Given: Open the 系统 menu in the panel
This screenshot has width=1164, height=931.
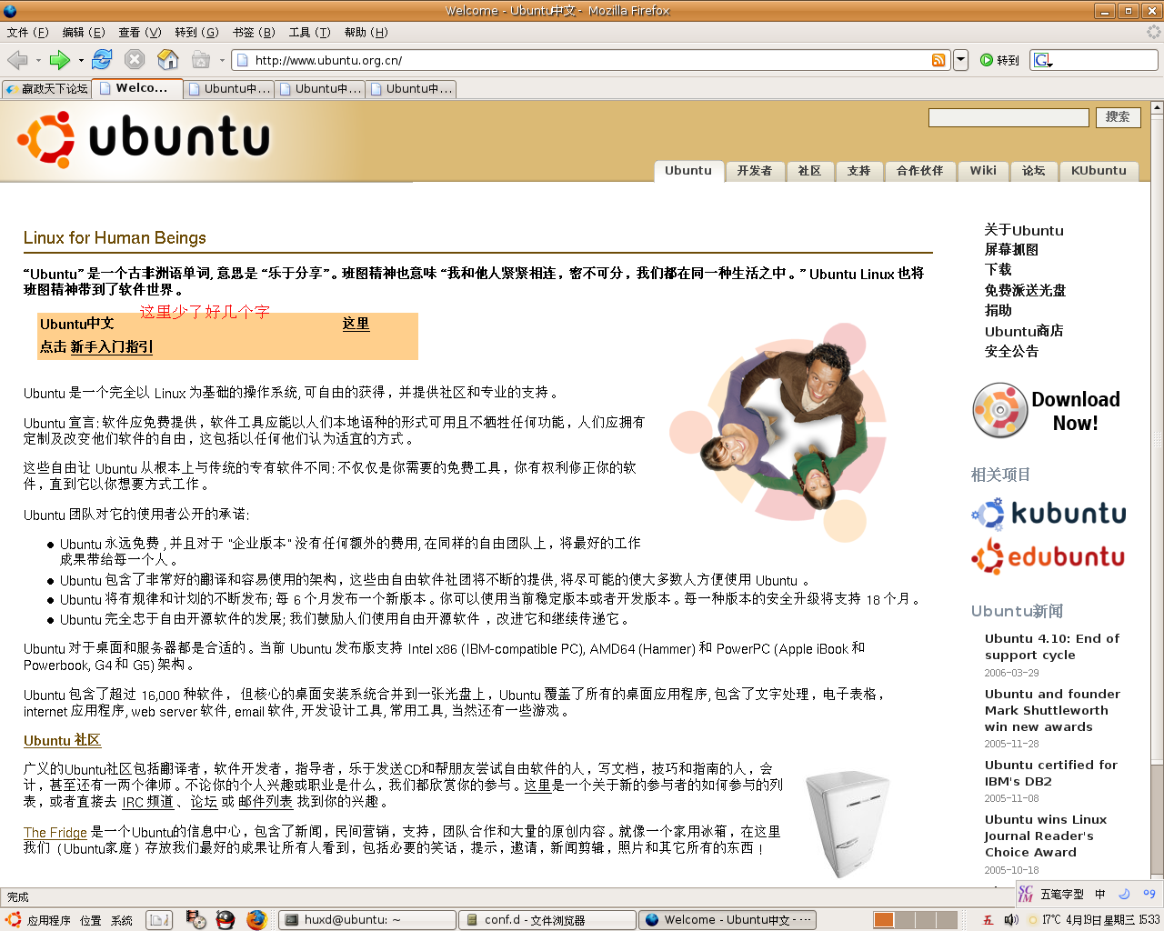Looking at the screenshot, I should [122, 920].
